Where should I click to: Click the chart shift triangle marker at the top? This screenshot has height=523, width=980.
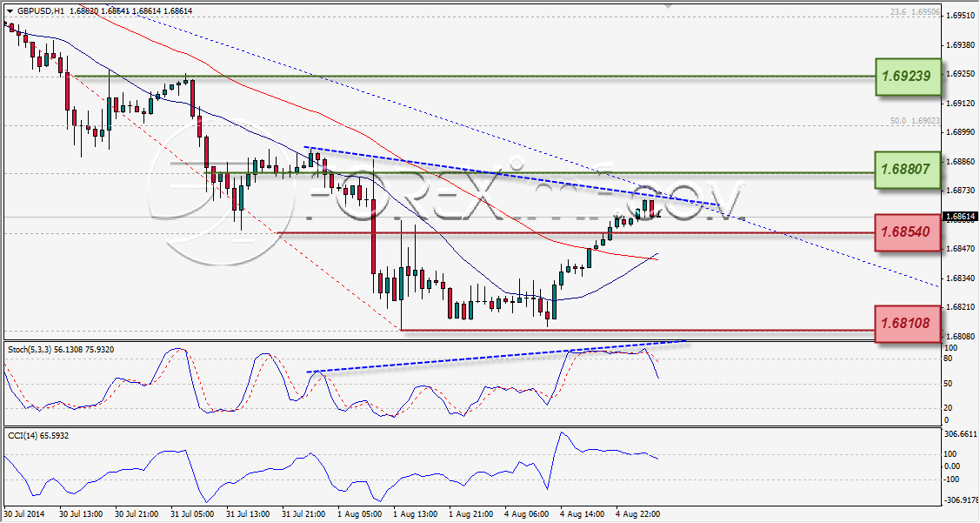pos(668,4)
